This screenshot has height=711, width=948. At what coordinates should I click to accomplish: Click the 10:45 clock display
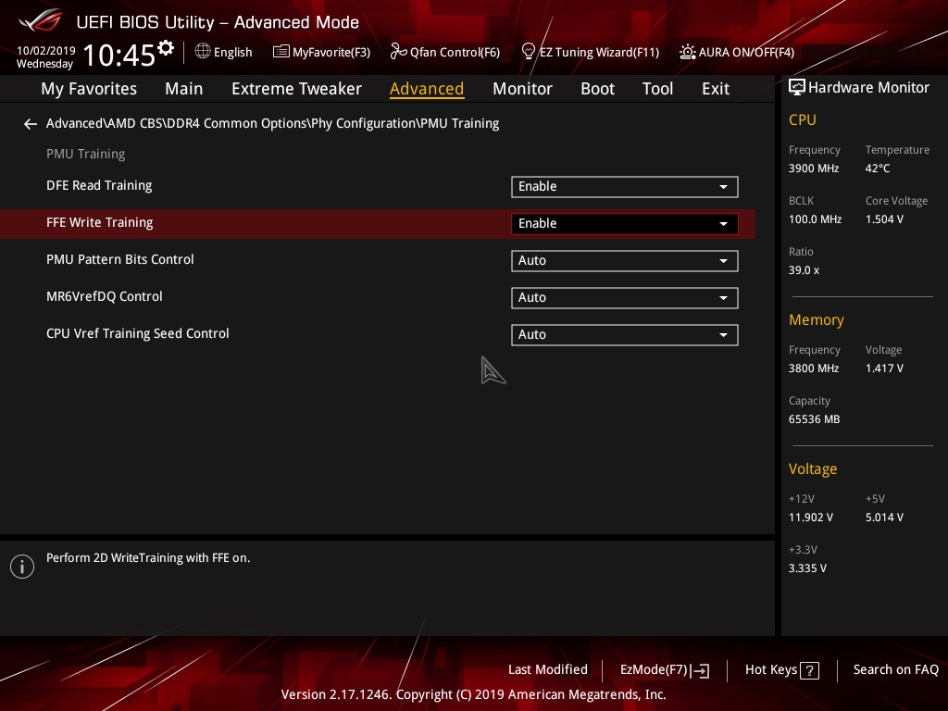coord(119,55)
